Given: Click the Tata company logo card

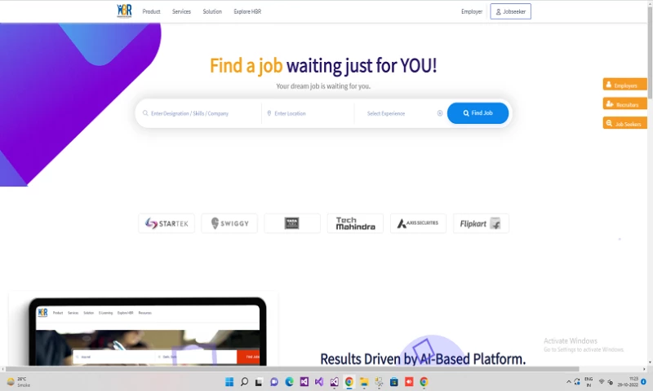Looking at the screenshot, I should pyautogui.click(x=292, y=223).
